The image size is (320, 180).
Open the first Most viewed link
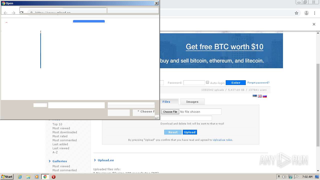point(61,128)
